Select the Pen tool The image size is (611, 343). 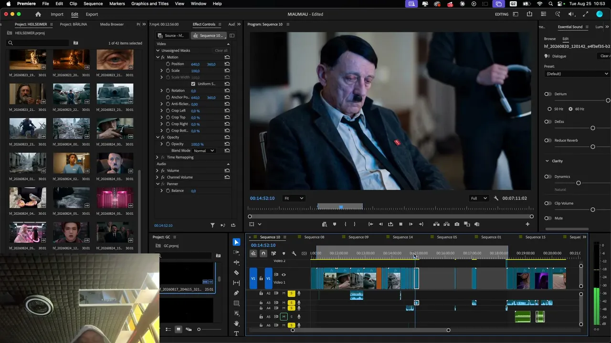pyautogui.click(x=236, y=293)
